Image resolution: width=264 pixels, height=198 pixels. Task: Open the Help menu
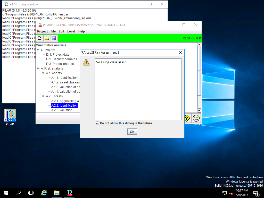pyautogui.click(x=81, y=31)
